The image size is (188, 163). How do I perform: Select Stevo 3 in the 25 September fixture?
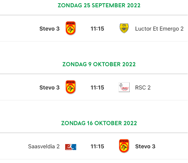coord(50,29)
